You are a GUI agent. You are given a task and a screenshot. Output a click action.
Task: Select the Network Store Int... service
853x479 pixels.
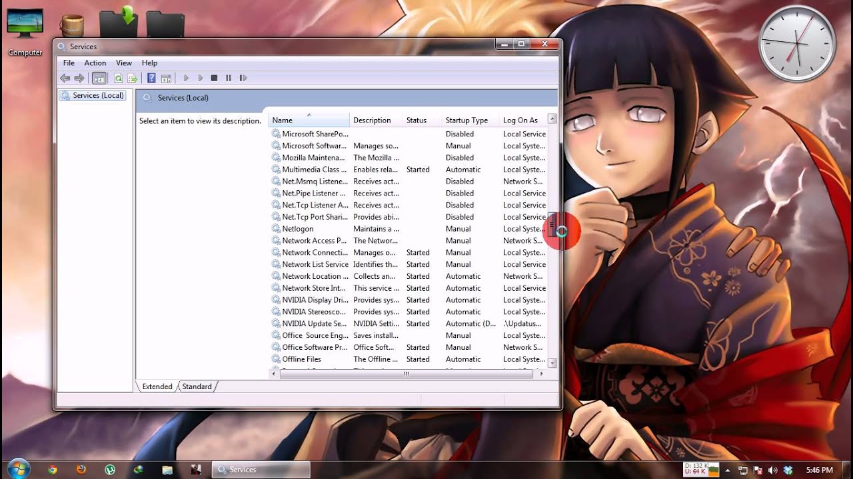pyautogui.click(x=408, y=288)
